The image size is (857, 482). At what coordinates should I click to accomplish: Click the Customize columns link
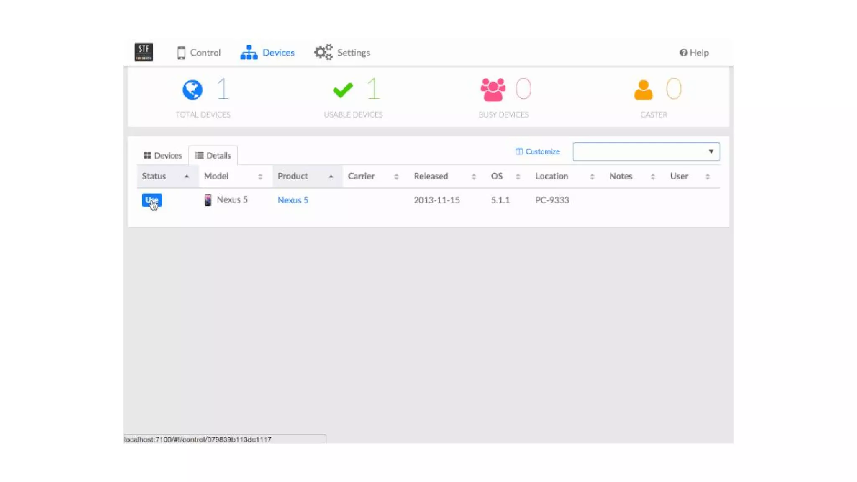537,151
